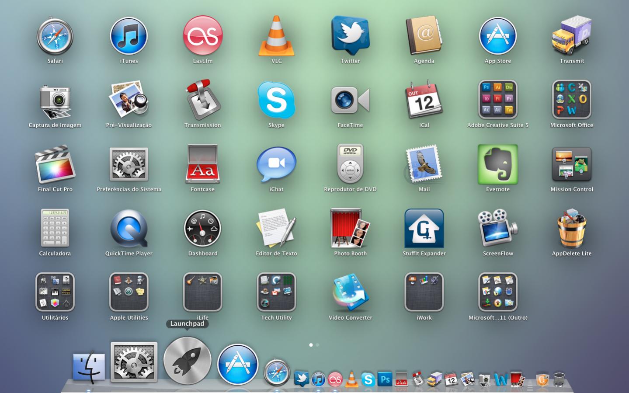
Task: Open the Utilitários folder
Action: click(x=55, y=292)
